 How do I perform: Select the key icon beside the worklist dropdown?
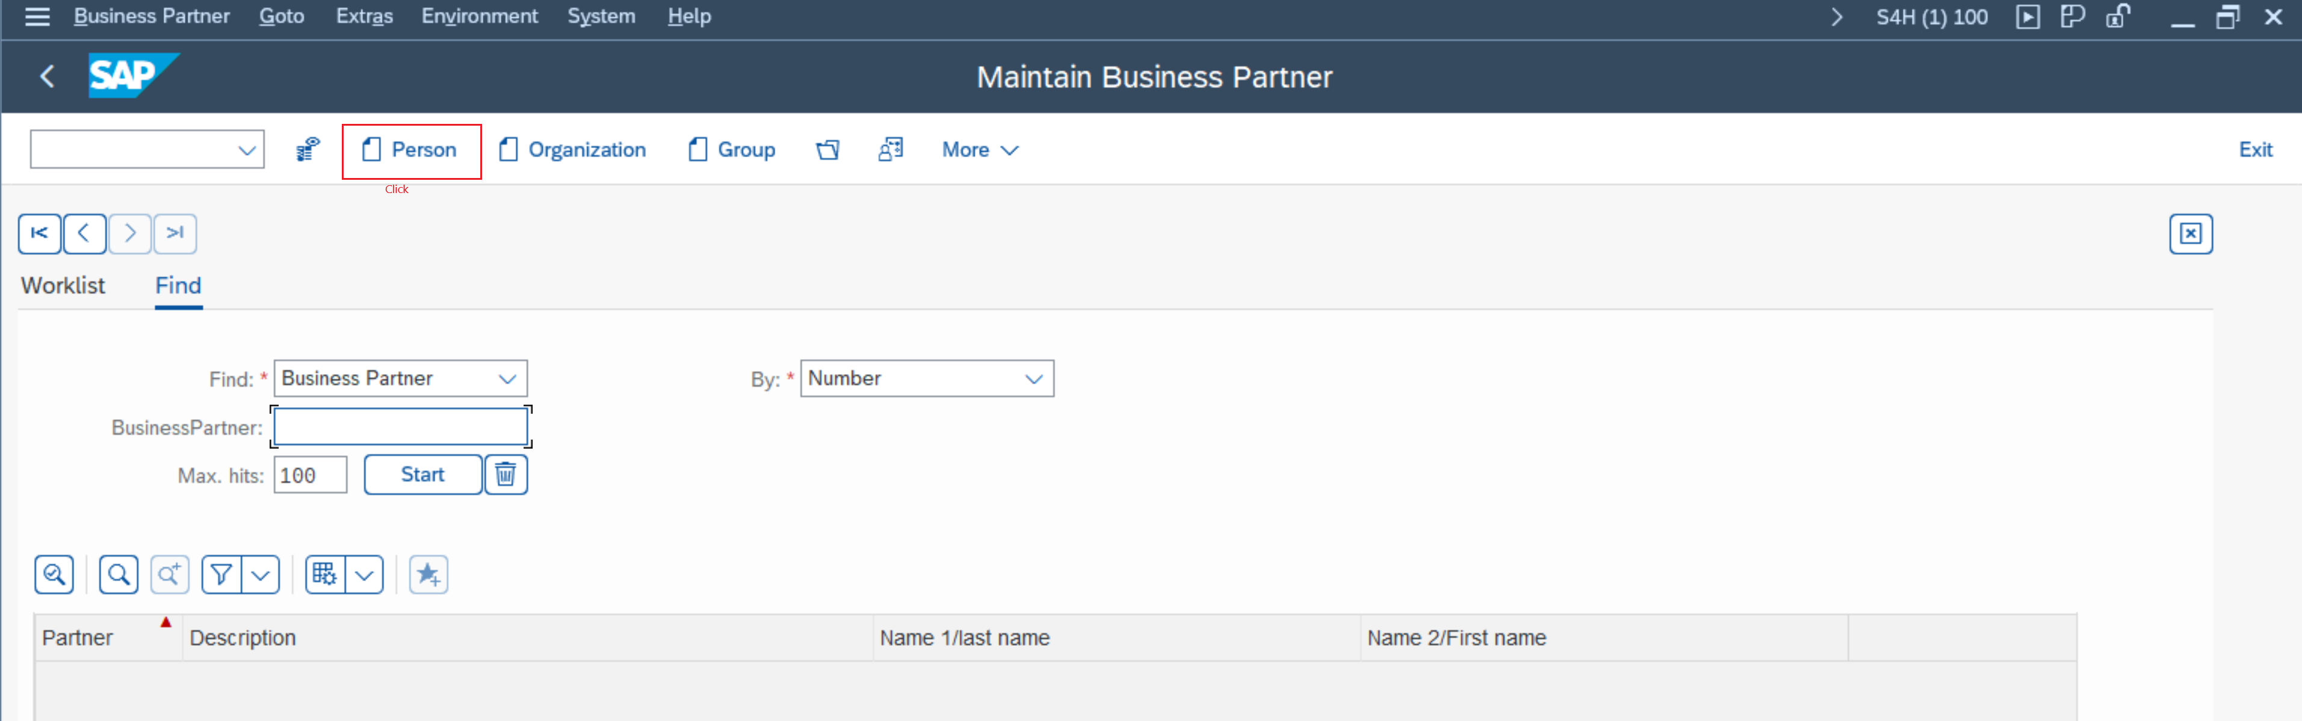306,149
